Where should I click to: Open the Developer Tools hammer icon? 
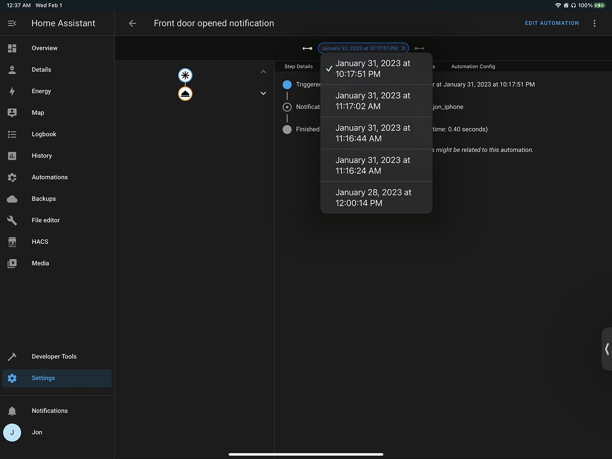(12, 357)
